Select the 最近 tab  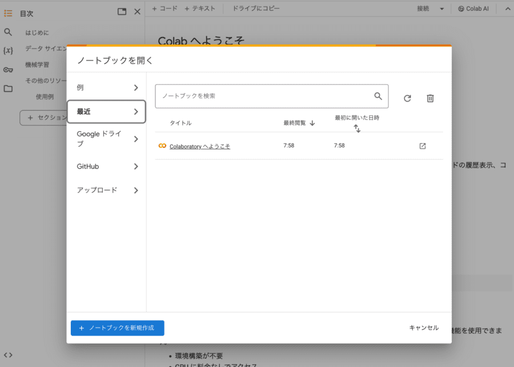point(106,112)
